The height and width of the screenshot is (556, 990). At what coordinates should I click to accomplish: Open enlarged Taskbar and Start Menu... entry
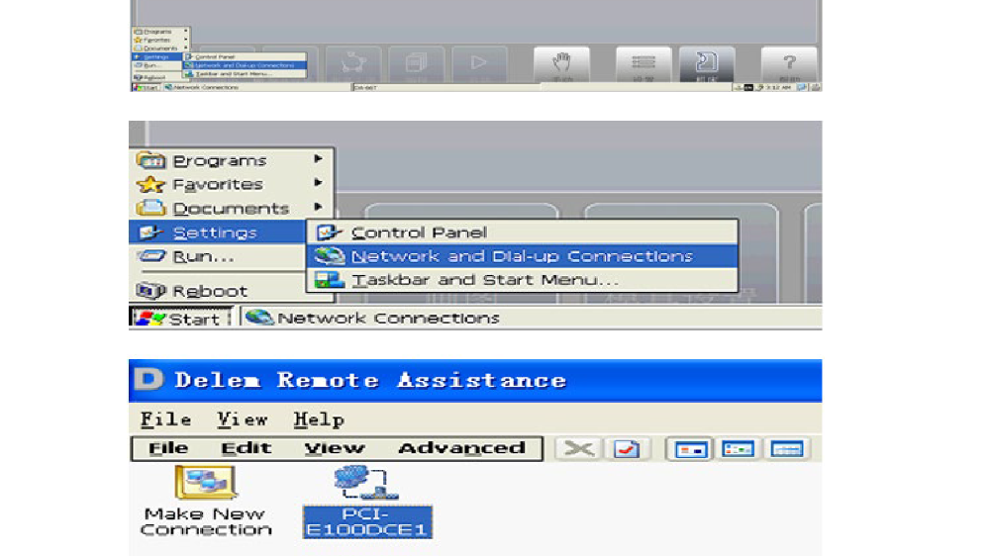tap(522, 280)
